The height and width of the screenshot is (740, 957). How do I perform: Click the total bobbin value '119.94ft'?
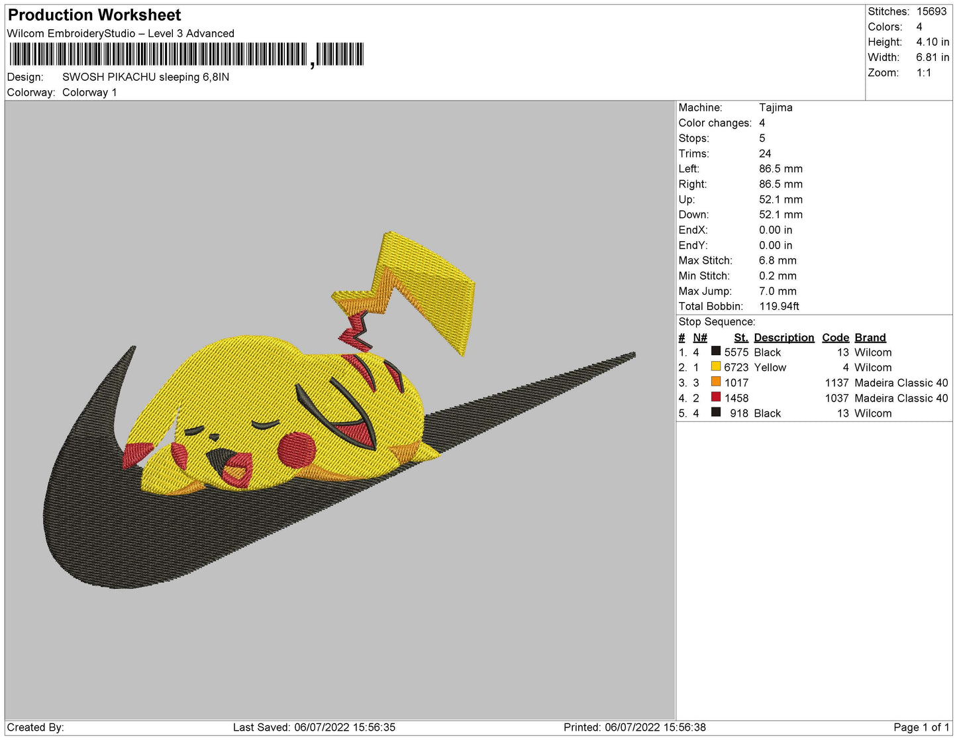click(779, 306)
